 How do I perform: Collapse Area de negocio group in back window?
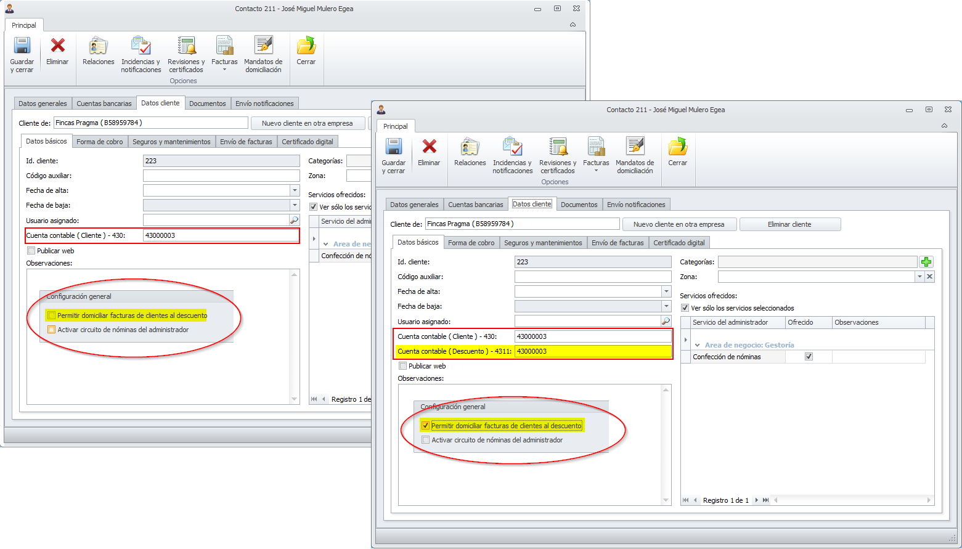point(325,245)
